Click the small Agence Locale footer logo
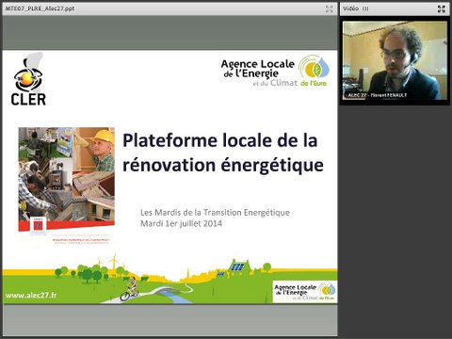This screenshot has height=339, width=452. pos(305,292)
